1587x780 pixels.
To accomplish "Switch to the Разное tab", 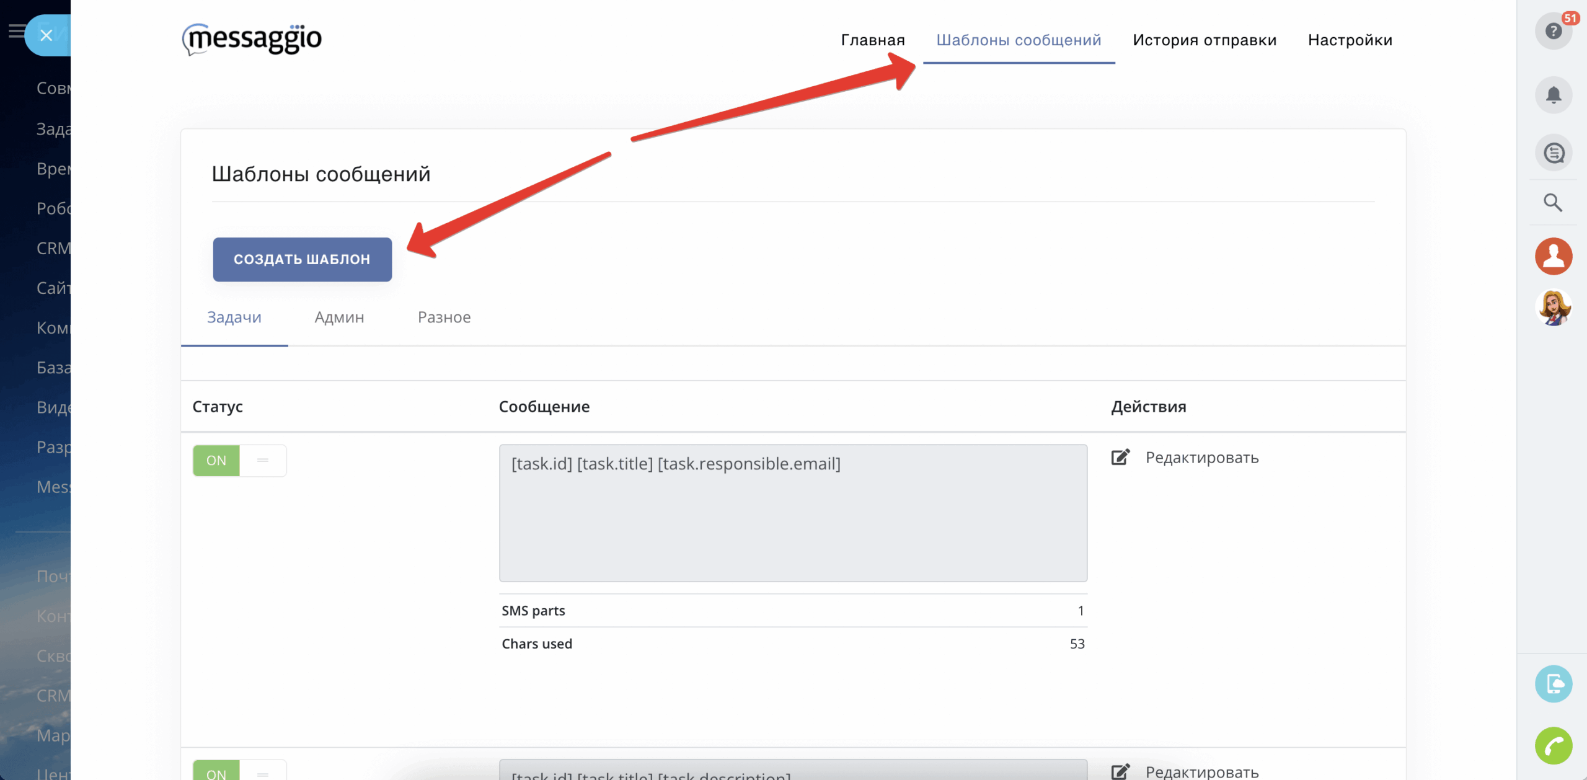I will 444,317.
